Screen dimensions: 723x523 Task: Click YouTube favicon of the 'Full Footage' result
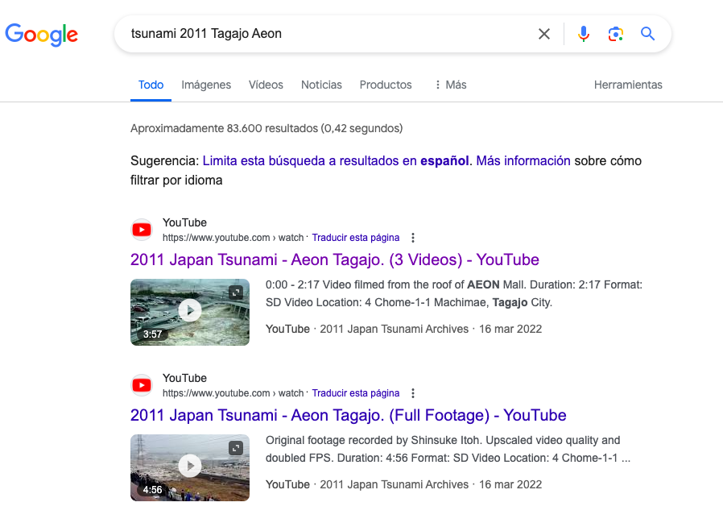click(142, 385)
